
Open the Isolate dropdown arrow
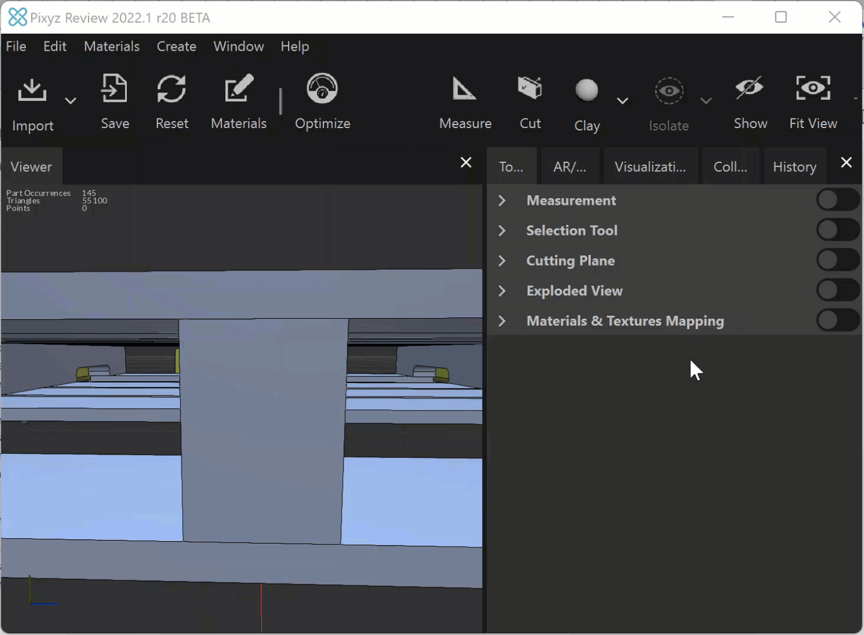(x=706, y=101)
